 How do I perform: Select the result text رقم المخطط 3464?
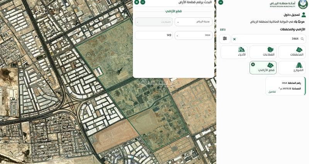(x=291, y=83)
